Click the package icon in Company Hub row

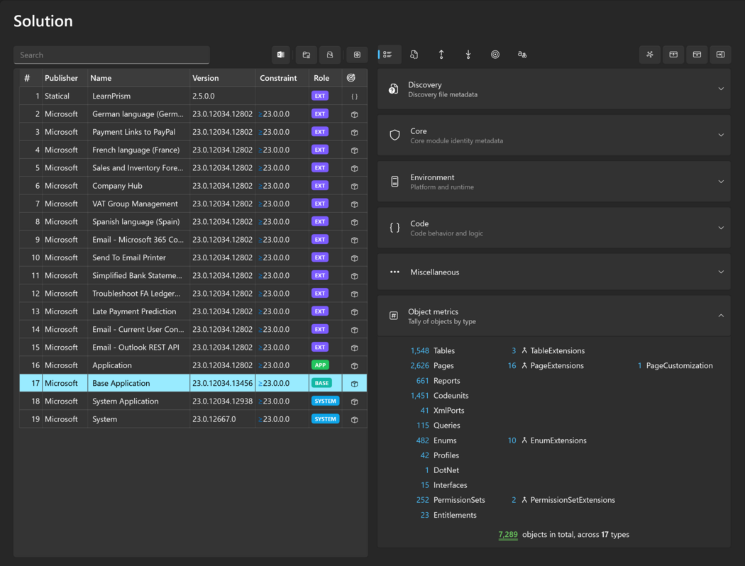355,186
